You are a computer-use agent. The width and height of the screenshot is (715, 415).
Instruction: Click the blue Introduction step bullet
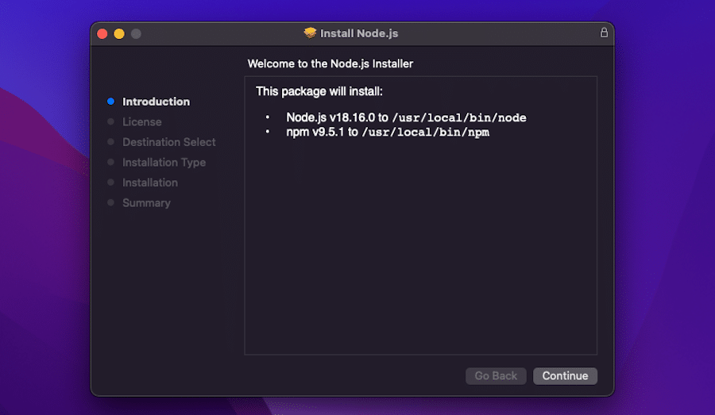[x=110, y=101]
